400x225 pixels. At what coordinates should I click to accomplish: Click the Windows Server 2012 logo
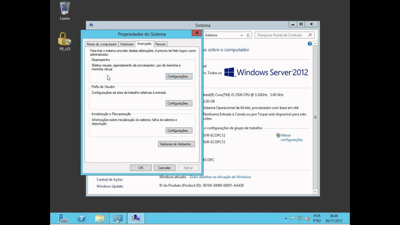coord(266,72)
